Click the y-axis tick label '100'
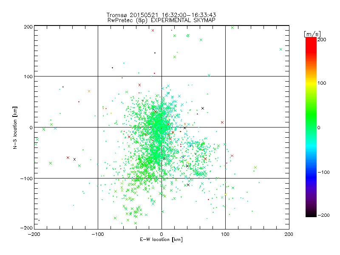The height and width of the screenshot is (255, 340). tap(28, 76)
